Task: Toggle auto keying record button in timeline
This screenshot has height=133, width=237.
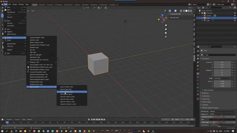Action: coord(89,119)
